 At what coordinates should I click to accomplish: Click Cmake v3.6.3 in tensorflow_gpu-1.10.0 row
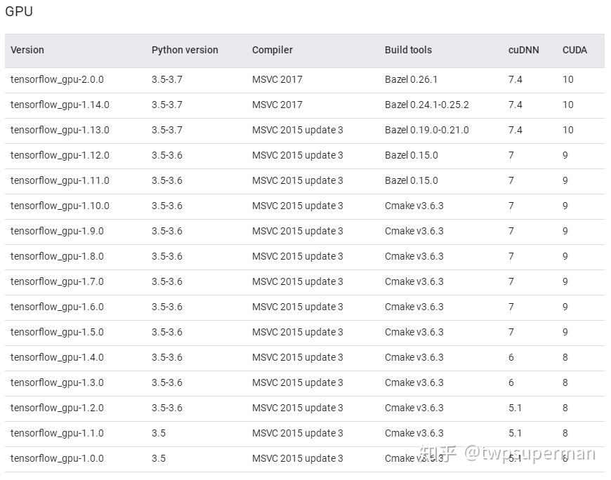tap(414, 206)
